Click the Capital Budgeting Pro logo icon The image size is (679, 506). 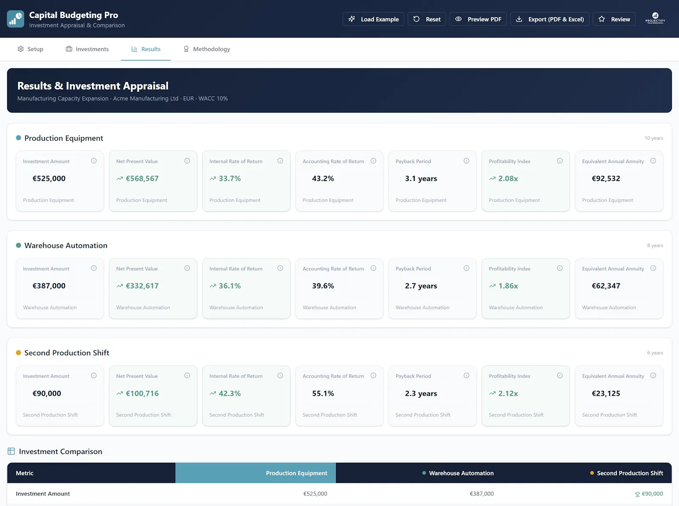coord(16,19)
